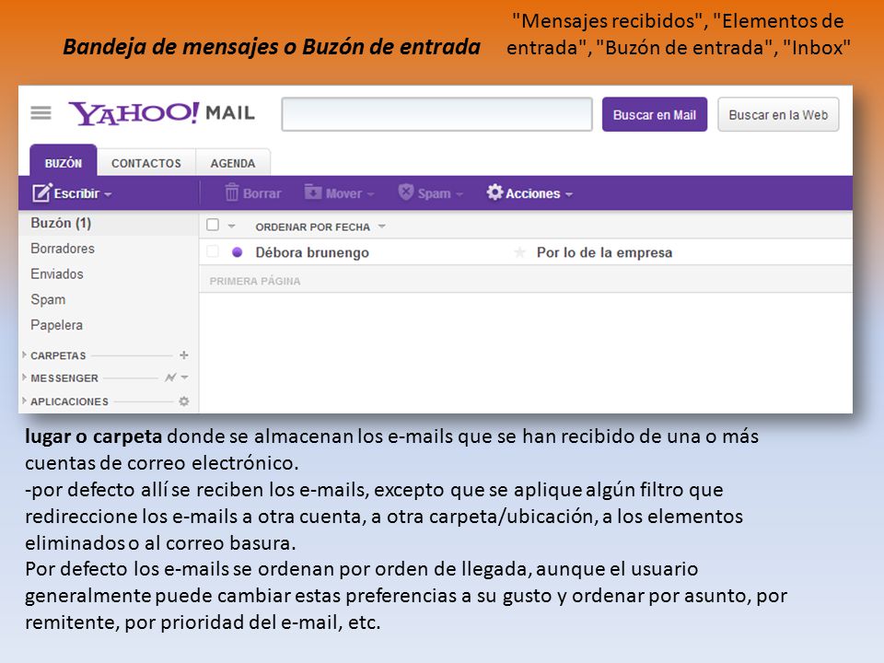Viewport: 884px width, 663px height.
Task: Click the Buscar en la Web button
Action: 778,114
